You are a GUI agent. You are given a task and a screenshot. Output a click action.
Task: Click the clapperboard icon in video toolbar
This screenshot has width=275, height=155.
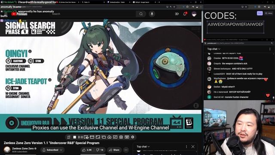tap(92, 137)
